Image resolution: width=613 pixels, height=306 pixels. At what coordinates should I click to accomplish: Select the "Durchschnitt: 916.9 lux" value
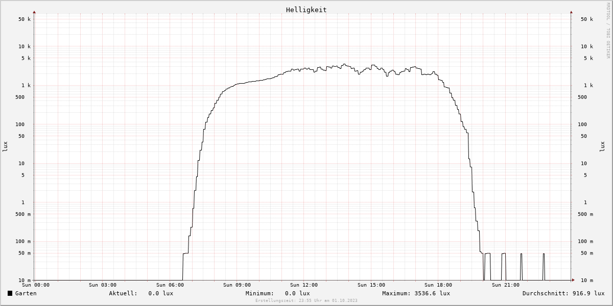(563, 293)
